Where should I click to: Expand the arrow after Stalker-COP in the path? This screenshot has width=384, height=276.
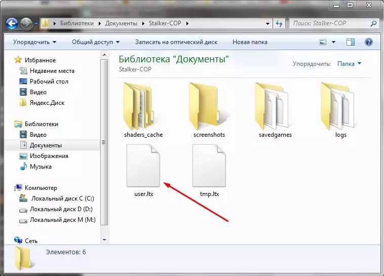coord(187,23)
